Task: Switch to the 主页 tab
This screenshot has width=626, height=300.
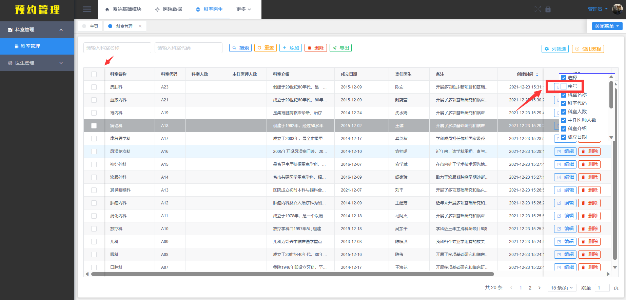Action: pyautogui.click(x=90, y=26)
